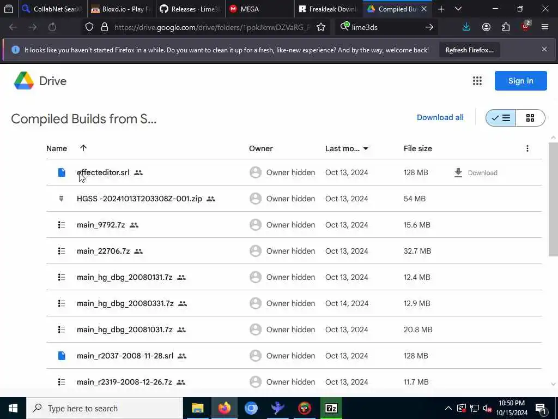Click the main_r2319-2008-12-26.7z archive icon

pos(62,382)
